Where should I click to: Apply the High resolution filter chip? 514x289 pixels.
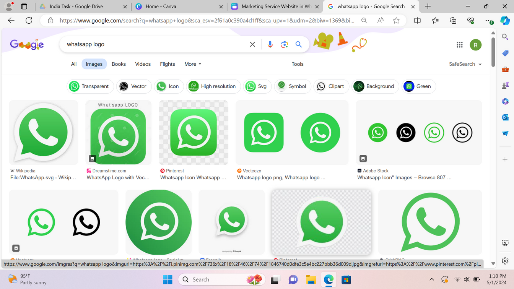tap(213, 86)
